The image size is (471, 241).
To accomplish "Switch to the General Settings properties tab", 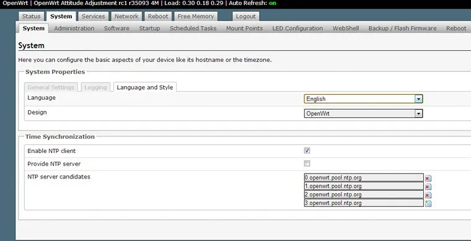I will 51,87.
